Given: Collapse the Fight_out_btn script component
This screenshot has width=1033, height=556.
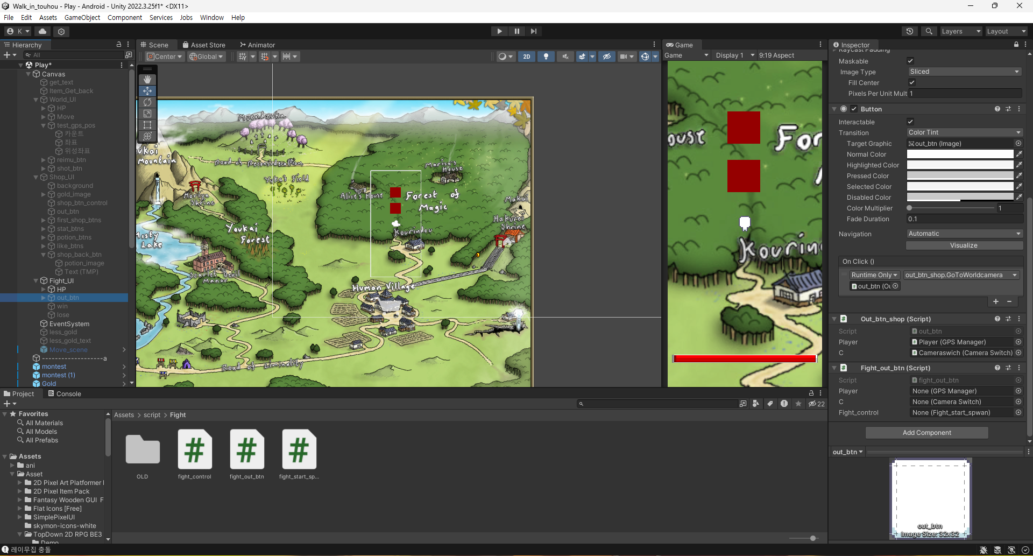Looking at the screenshot, I should pos(834,368).
